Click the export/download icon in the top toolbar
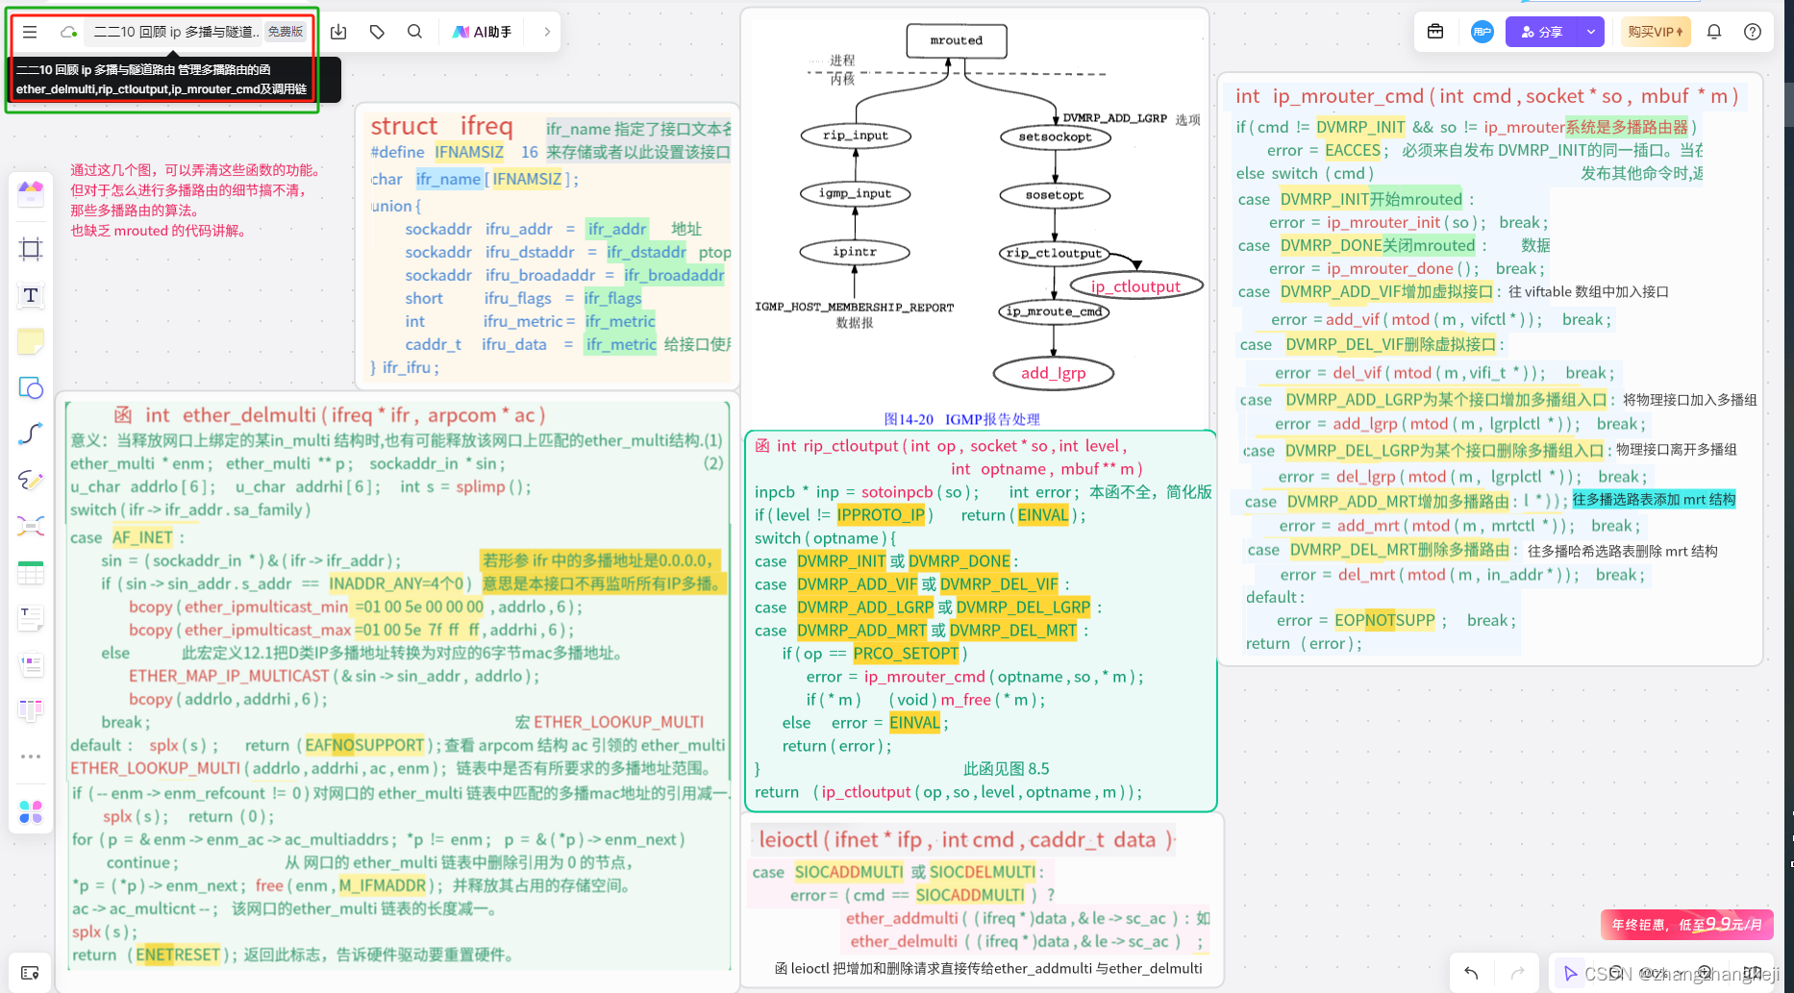Viewport: 1794px width, 993px height. (x=338, y=32)
